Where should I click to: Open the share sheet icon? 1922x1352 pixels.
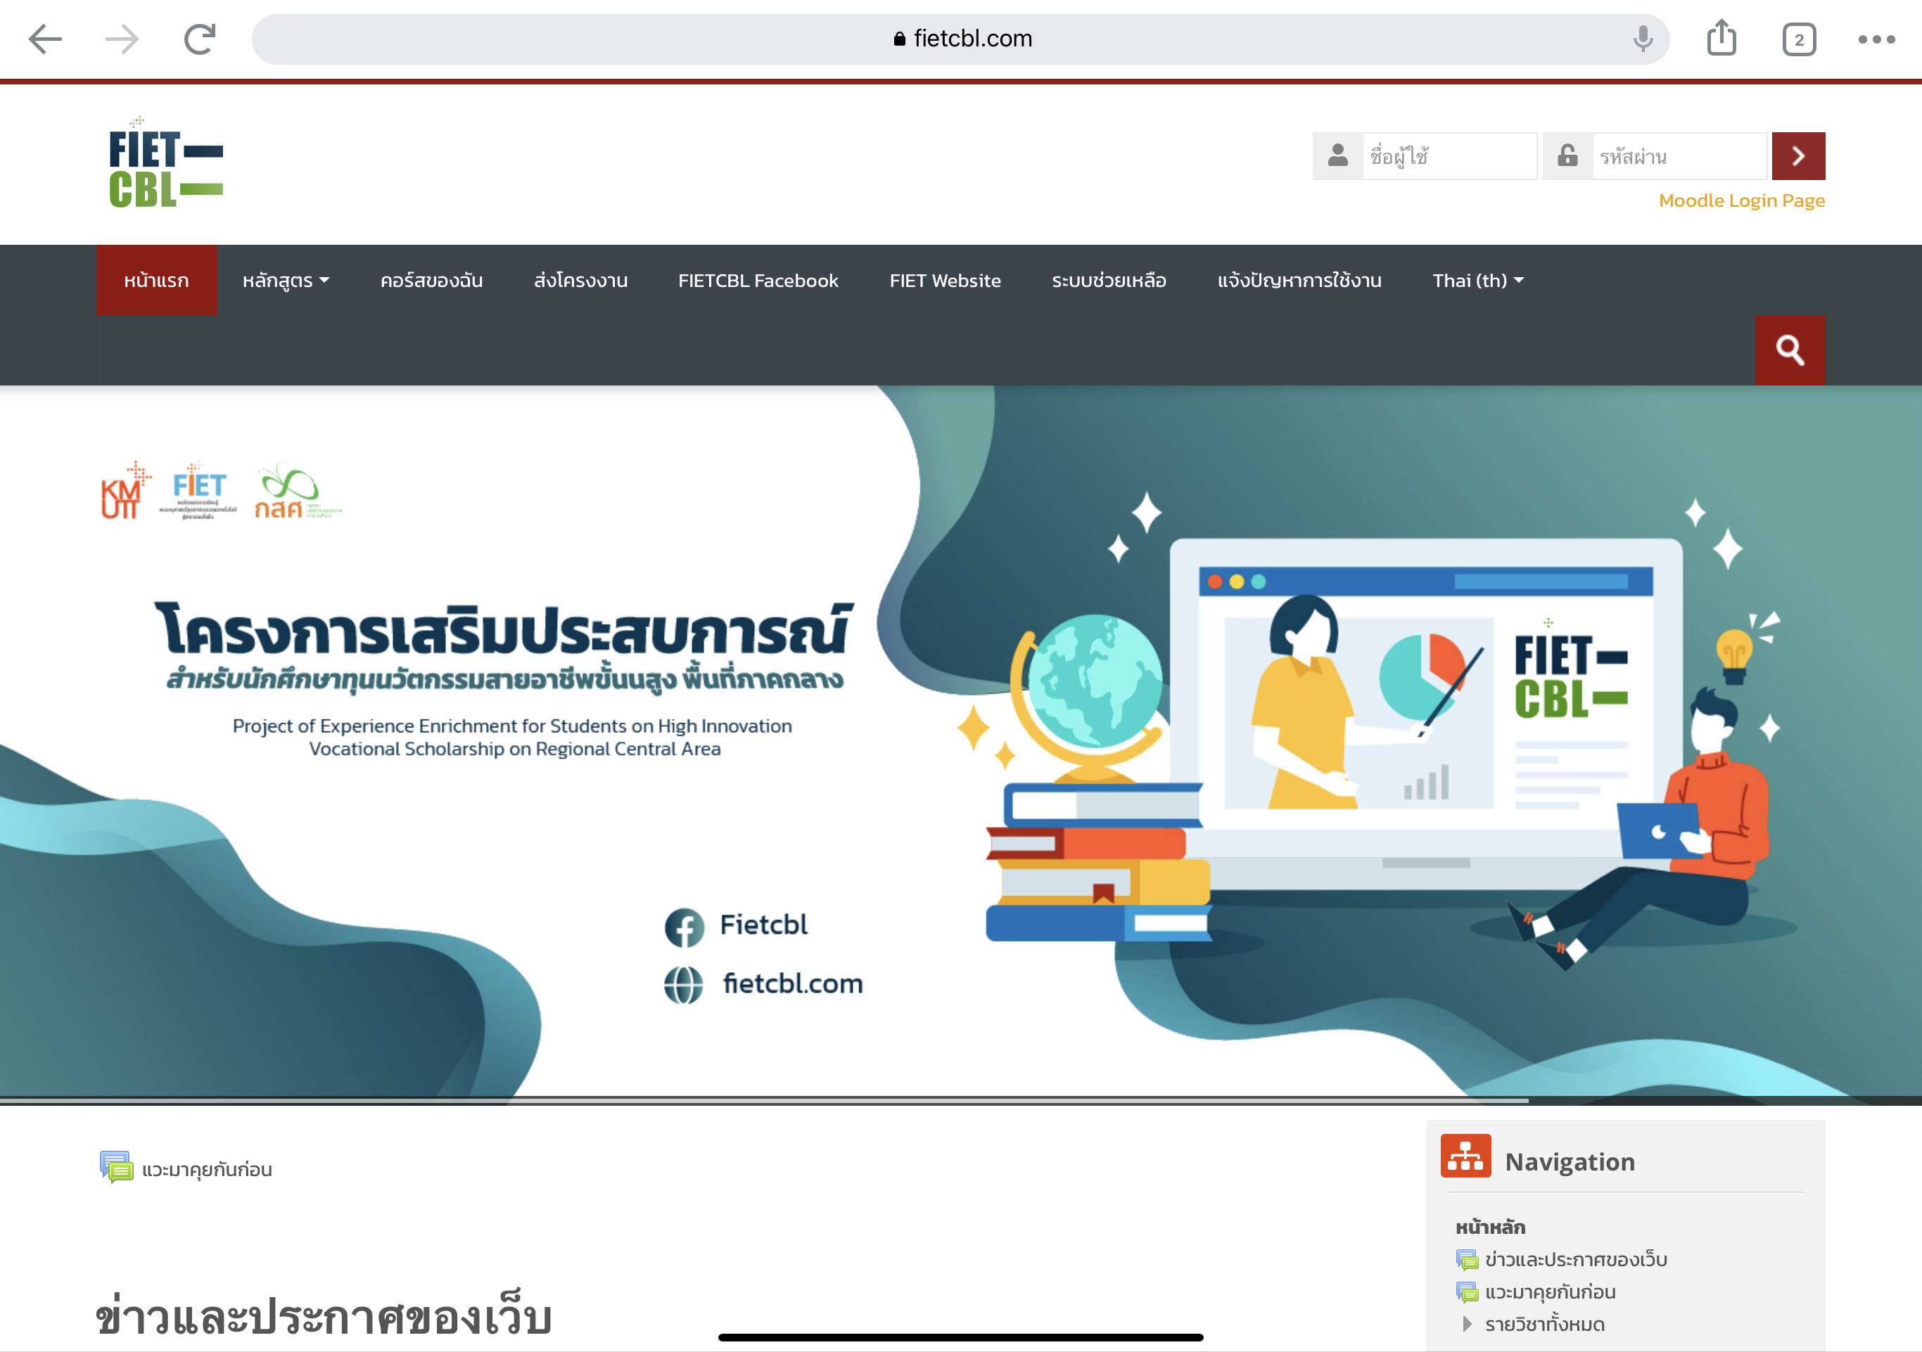pos(1721,38)
